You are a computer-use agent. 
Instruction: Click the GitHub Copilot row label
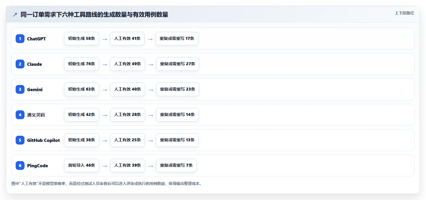43,140
